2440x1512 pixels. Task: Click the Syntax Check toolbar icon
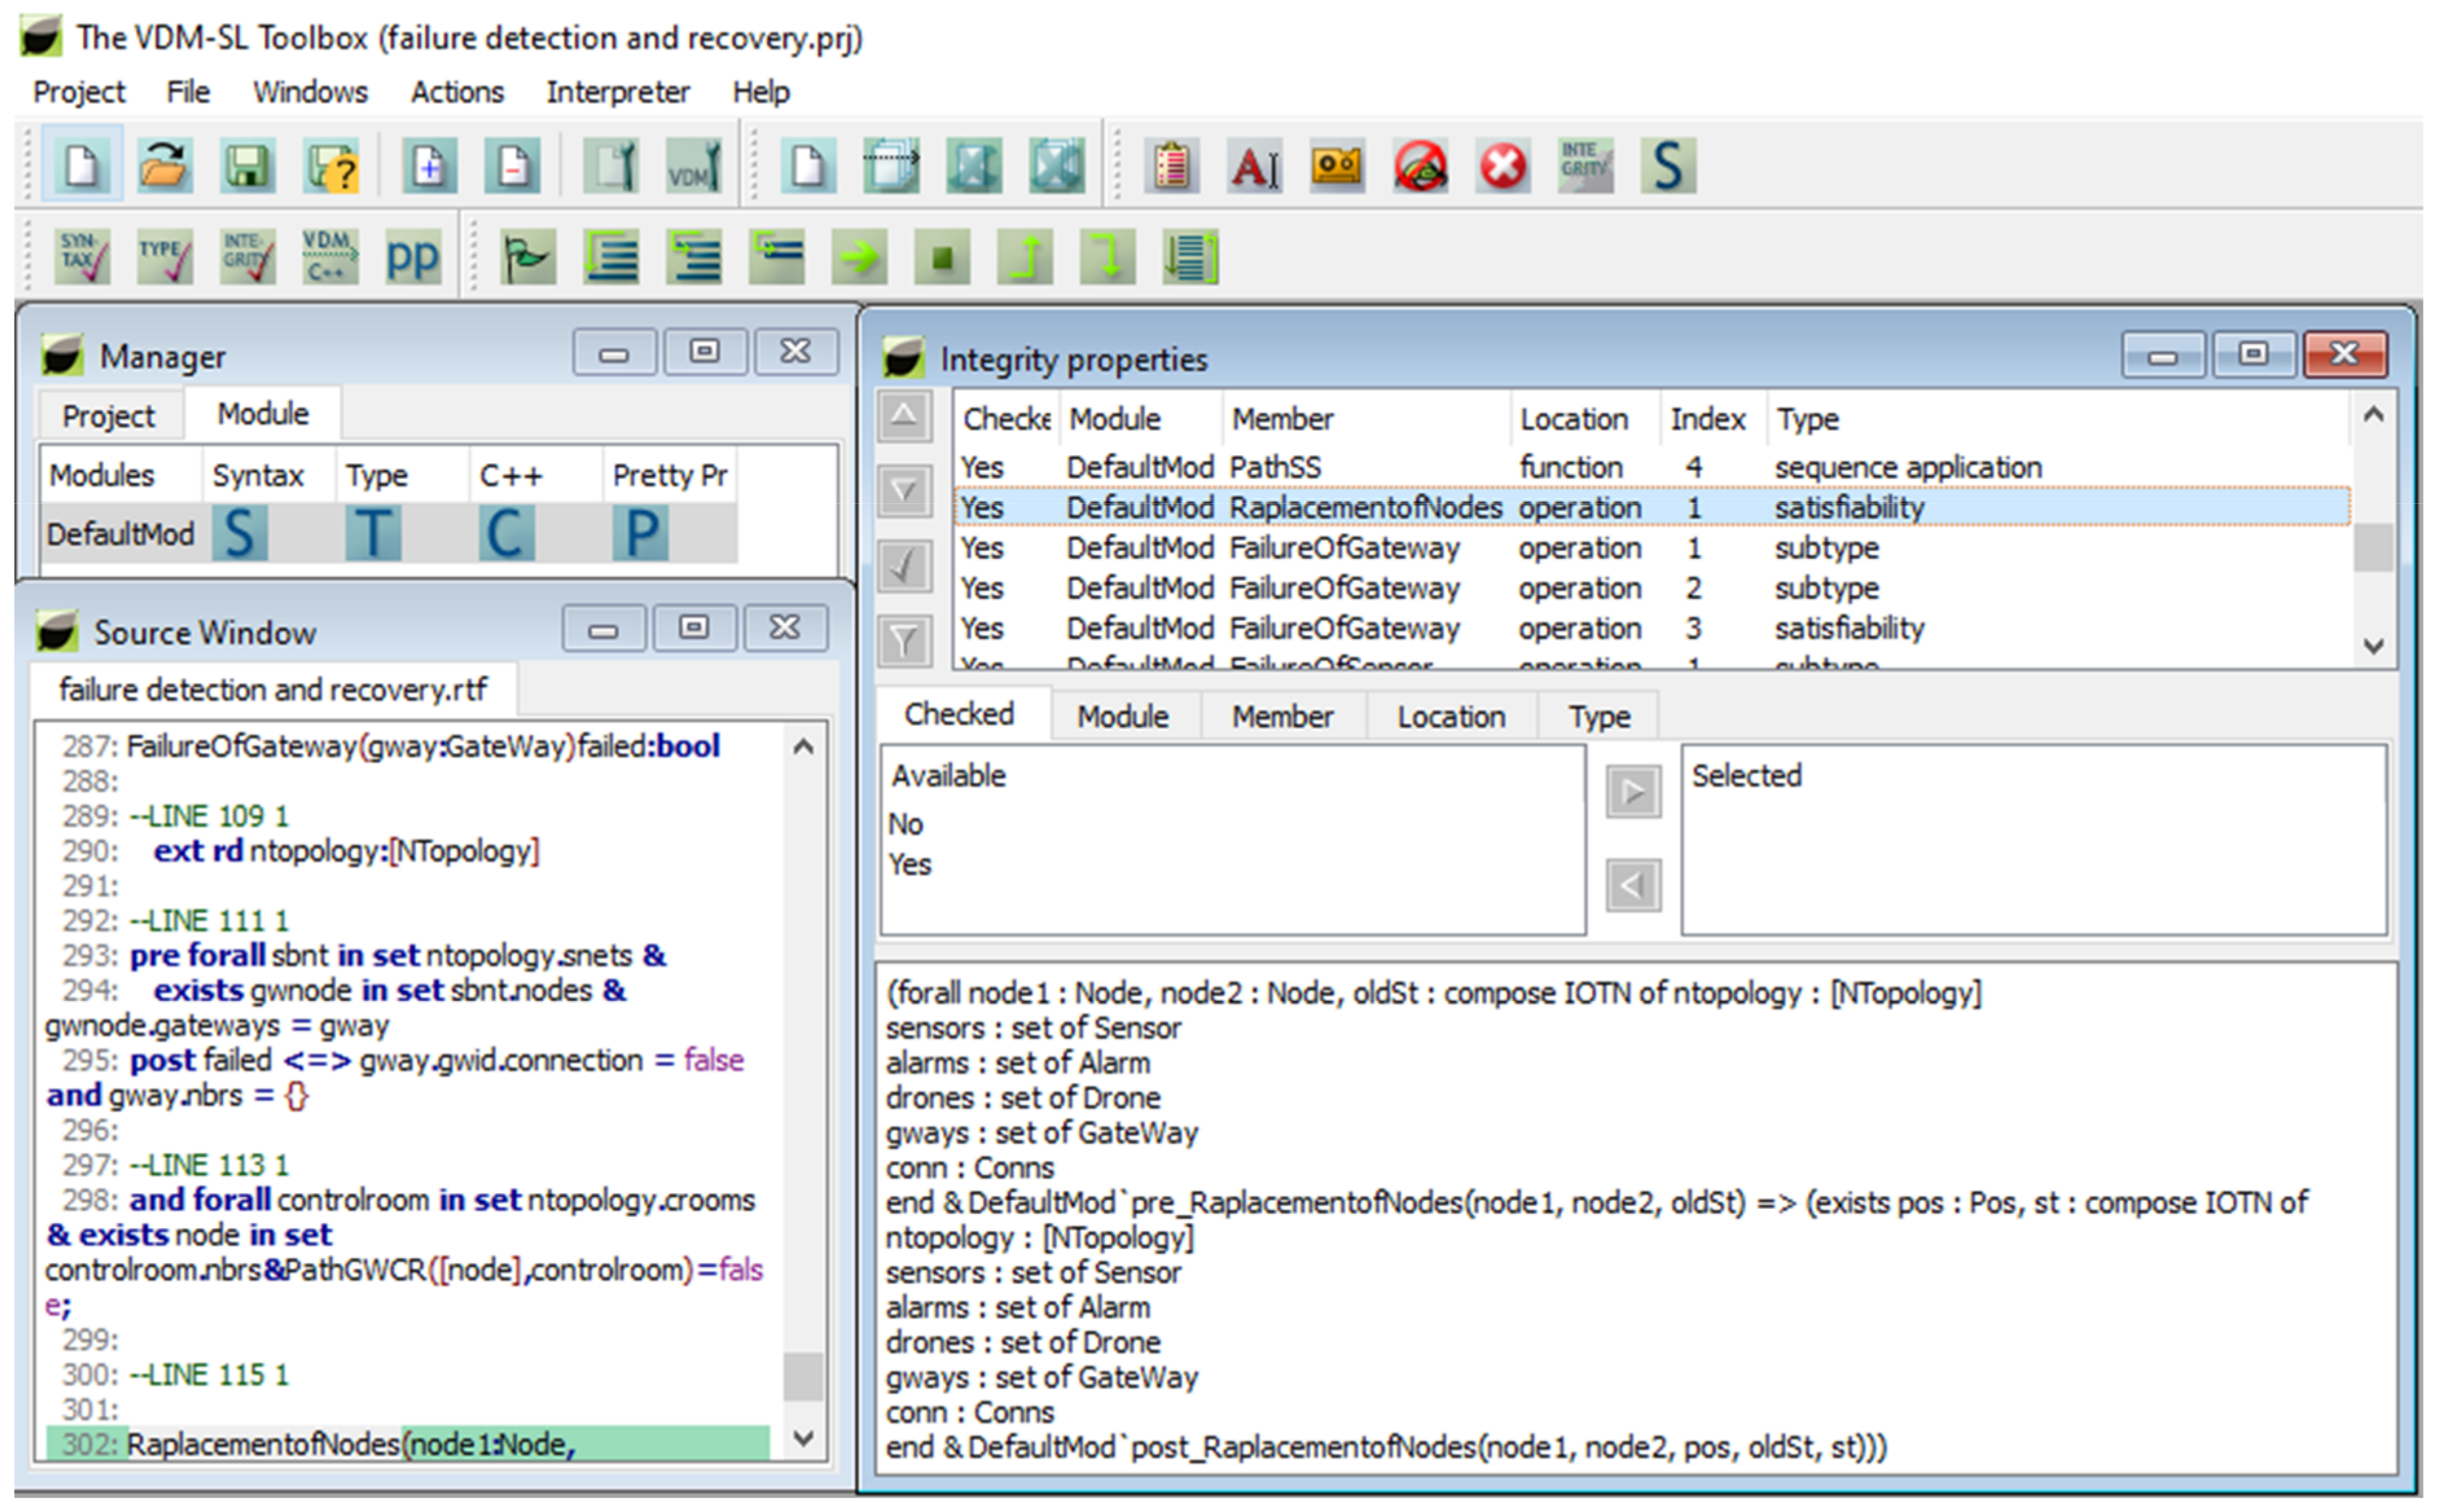click(x=82, y=257)
